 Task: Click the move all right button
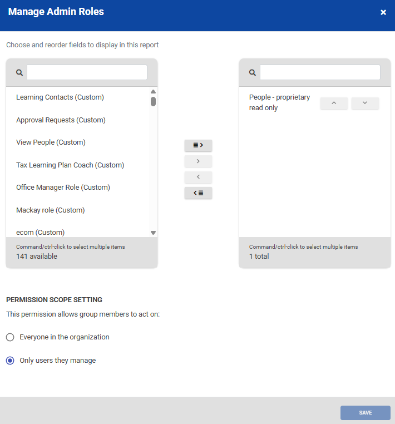pos(198,145)
